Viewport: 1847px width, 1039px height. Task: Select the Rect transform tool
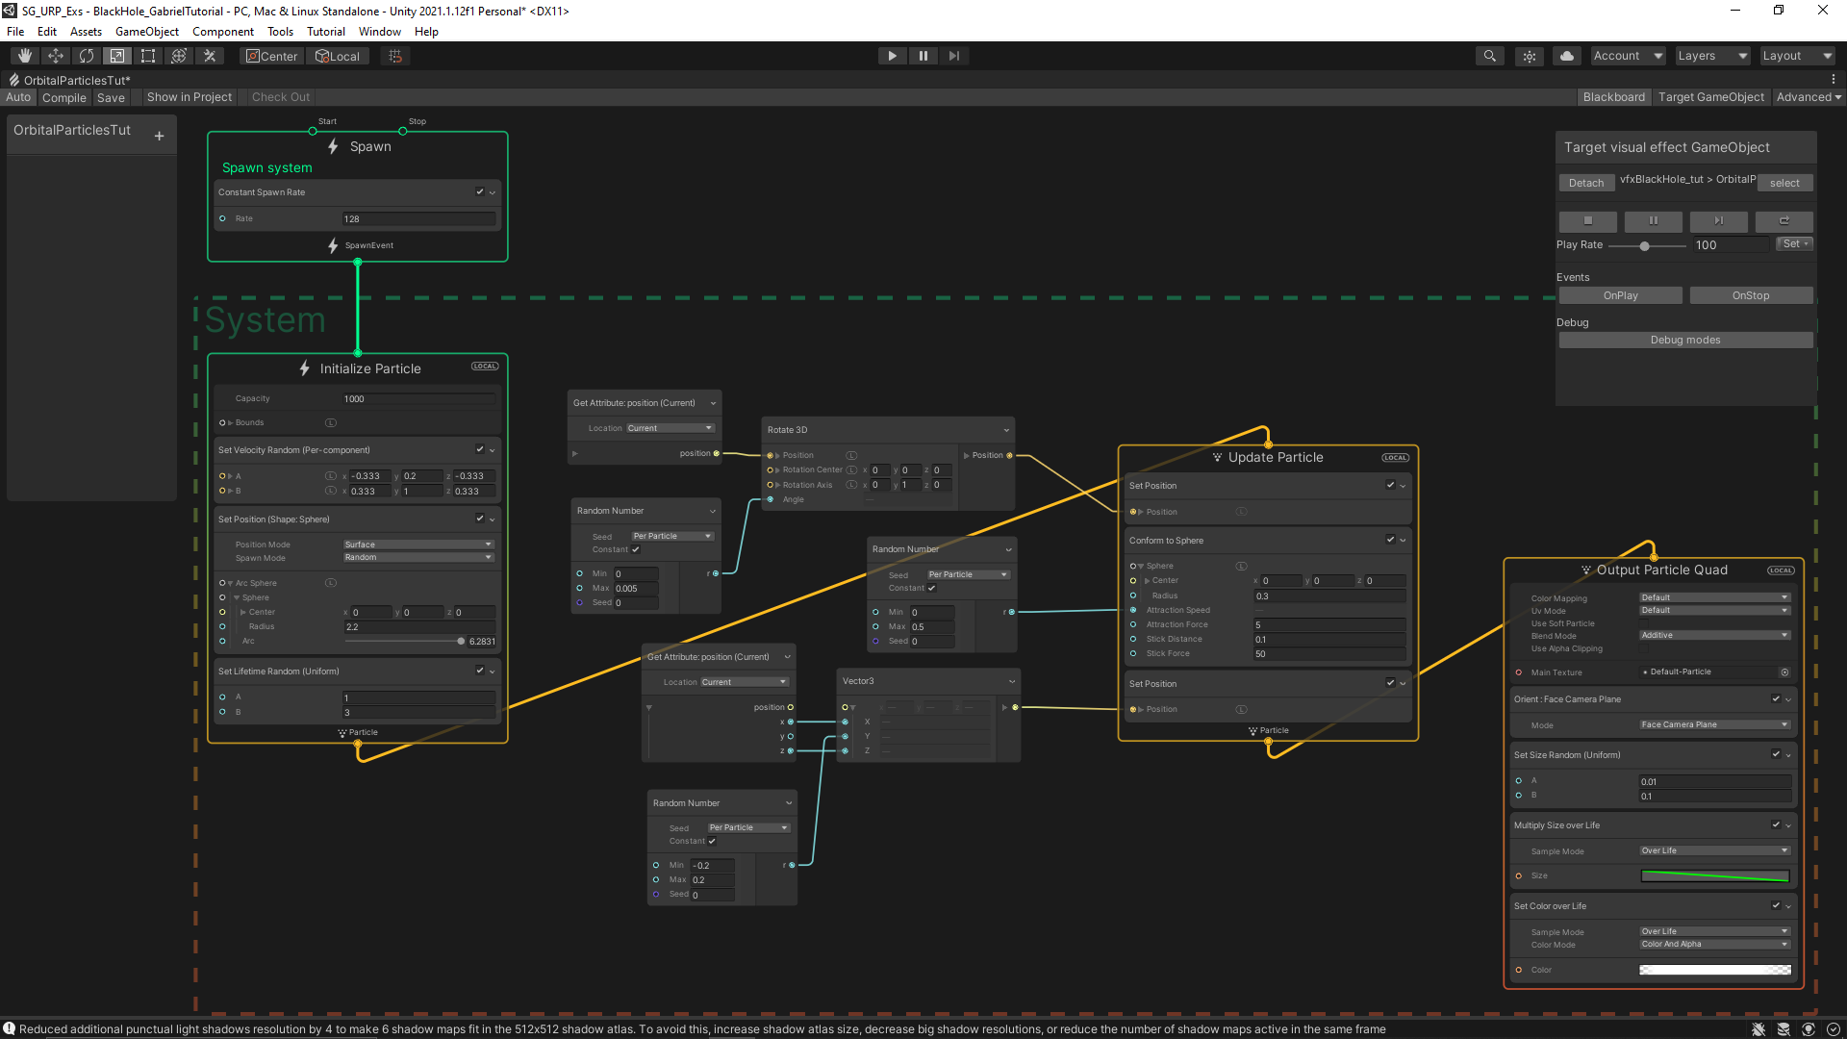[x=148, y=56]
